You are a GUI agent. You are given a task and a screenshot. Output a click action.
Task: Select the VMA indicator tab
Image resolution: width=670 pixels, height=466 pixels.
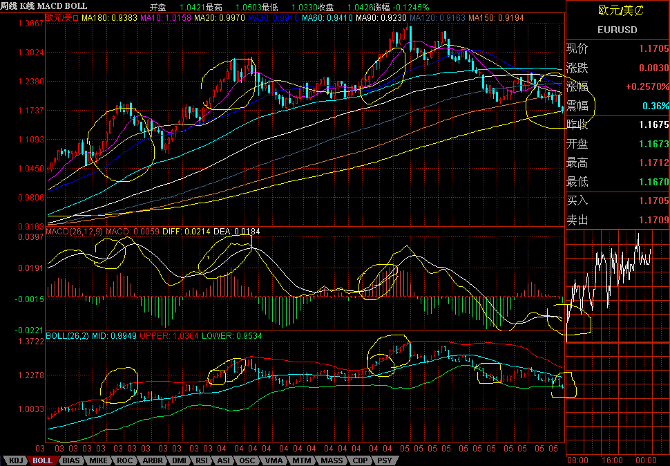274,460
